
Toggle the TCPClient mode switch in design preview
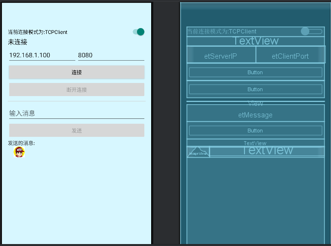[139, 32]
